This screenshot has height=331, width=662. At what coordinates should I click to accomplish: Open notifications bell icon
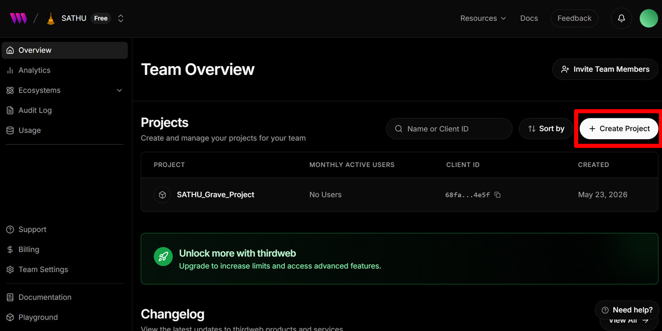point(622,18)
